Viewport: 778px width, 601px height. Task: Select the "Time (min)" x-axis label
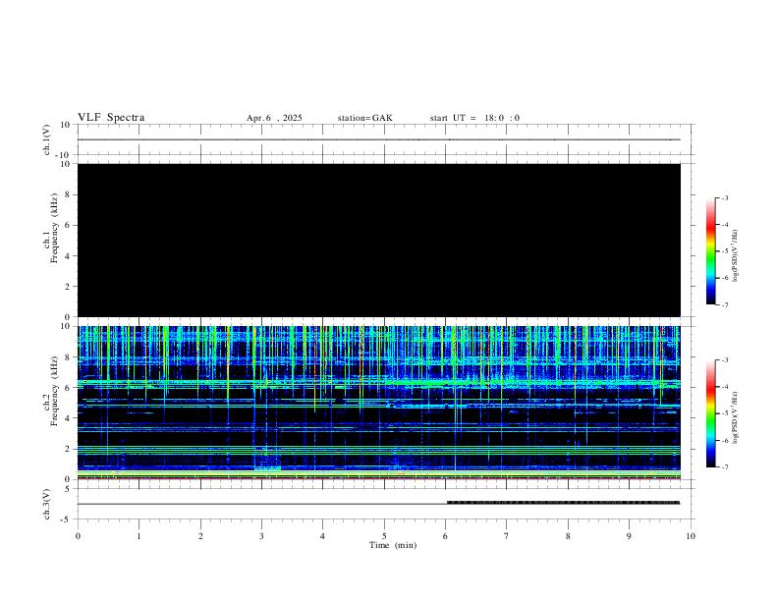pyautogui.click(x=393, y=545)
